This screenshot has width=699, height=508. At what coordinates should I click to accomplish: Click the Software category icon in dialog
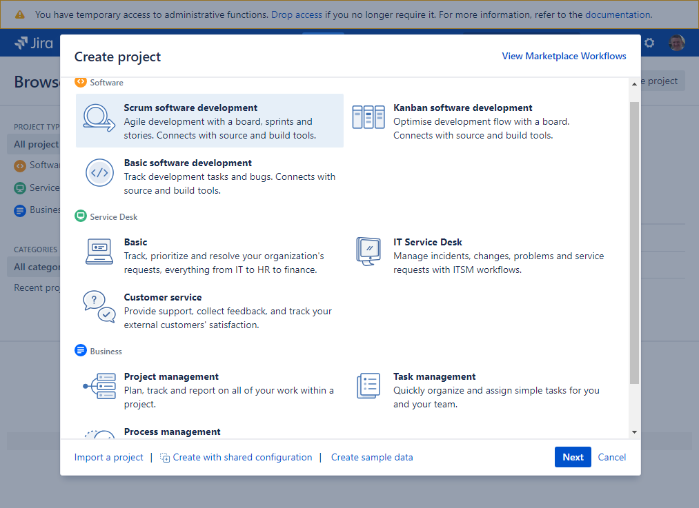pyautogui.click(x=80, y=82)
